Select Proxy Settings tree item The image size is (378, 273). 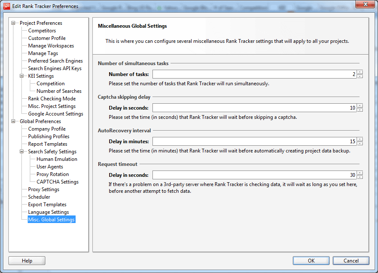click(43, 189)
